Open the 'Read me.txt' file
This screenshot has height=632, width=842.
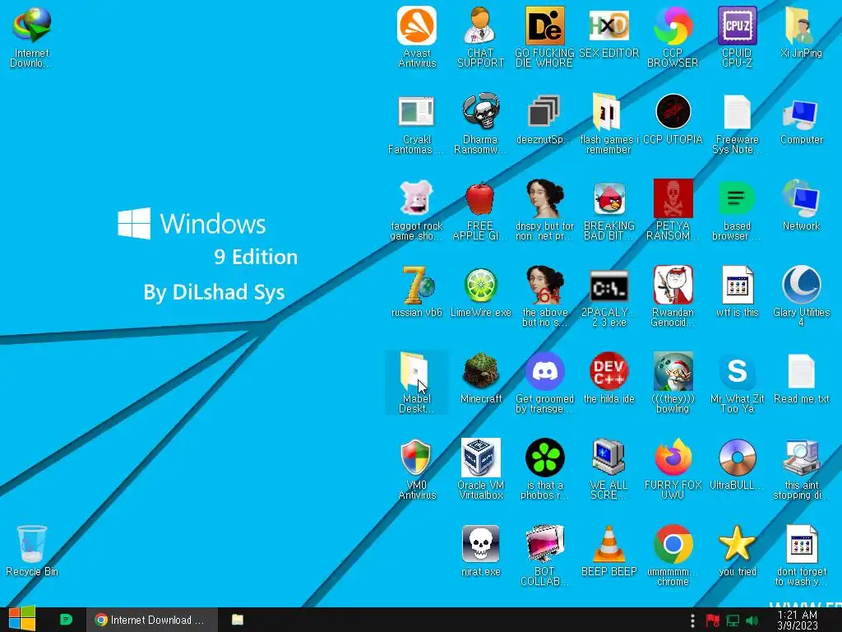pos(801,379)
